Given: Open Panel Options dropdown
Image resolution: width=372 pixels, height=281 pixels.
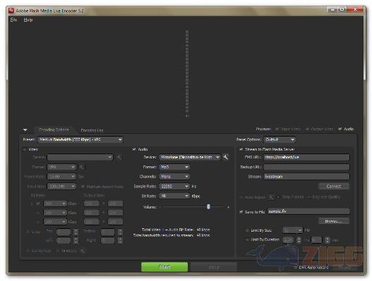Looking at the screenshot, I should click(x=280, y=139).
